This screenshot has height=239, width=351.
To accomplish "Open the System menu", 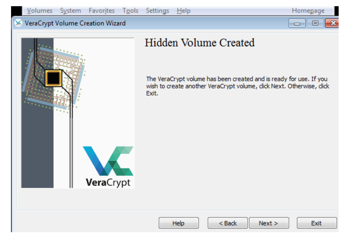I will pos(71,10).
